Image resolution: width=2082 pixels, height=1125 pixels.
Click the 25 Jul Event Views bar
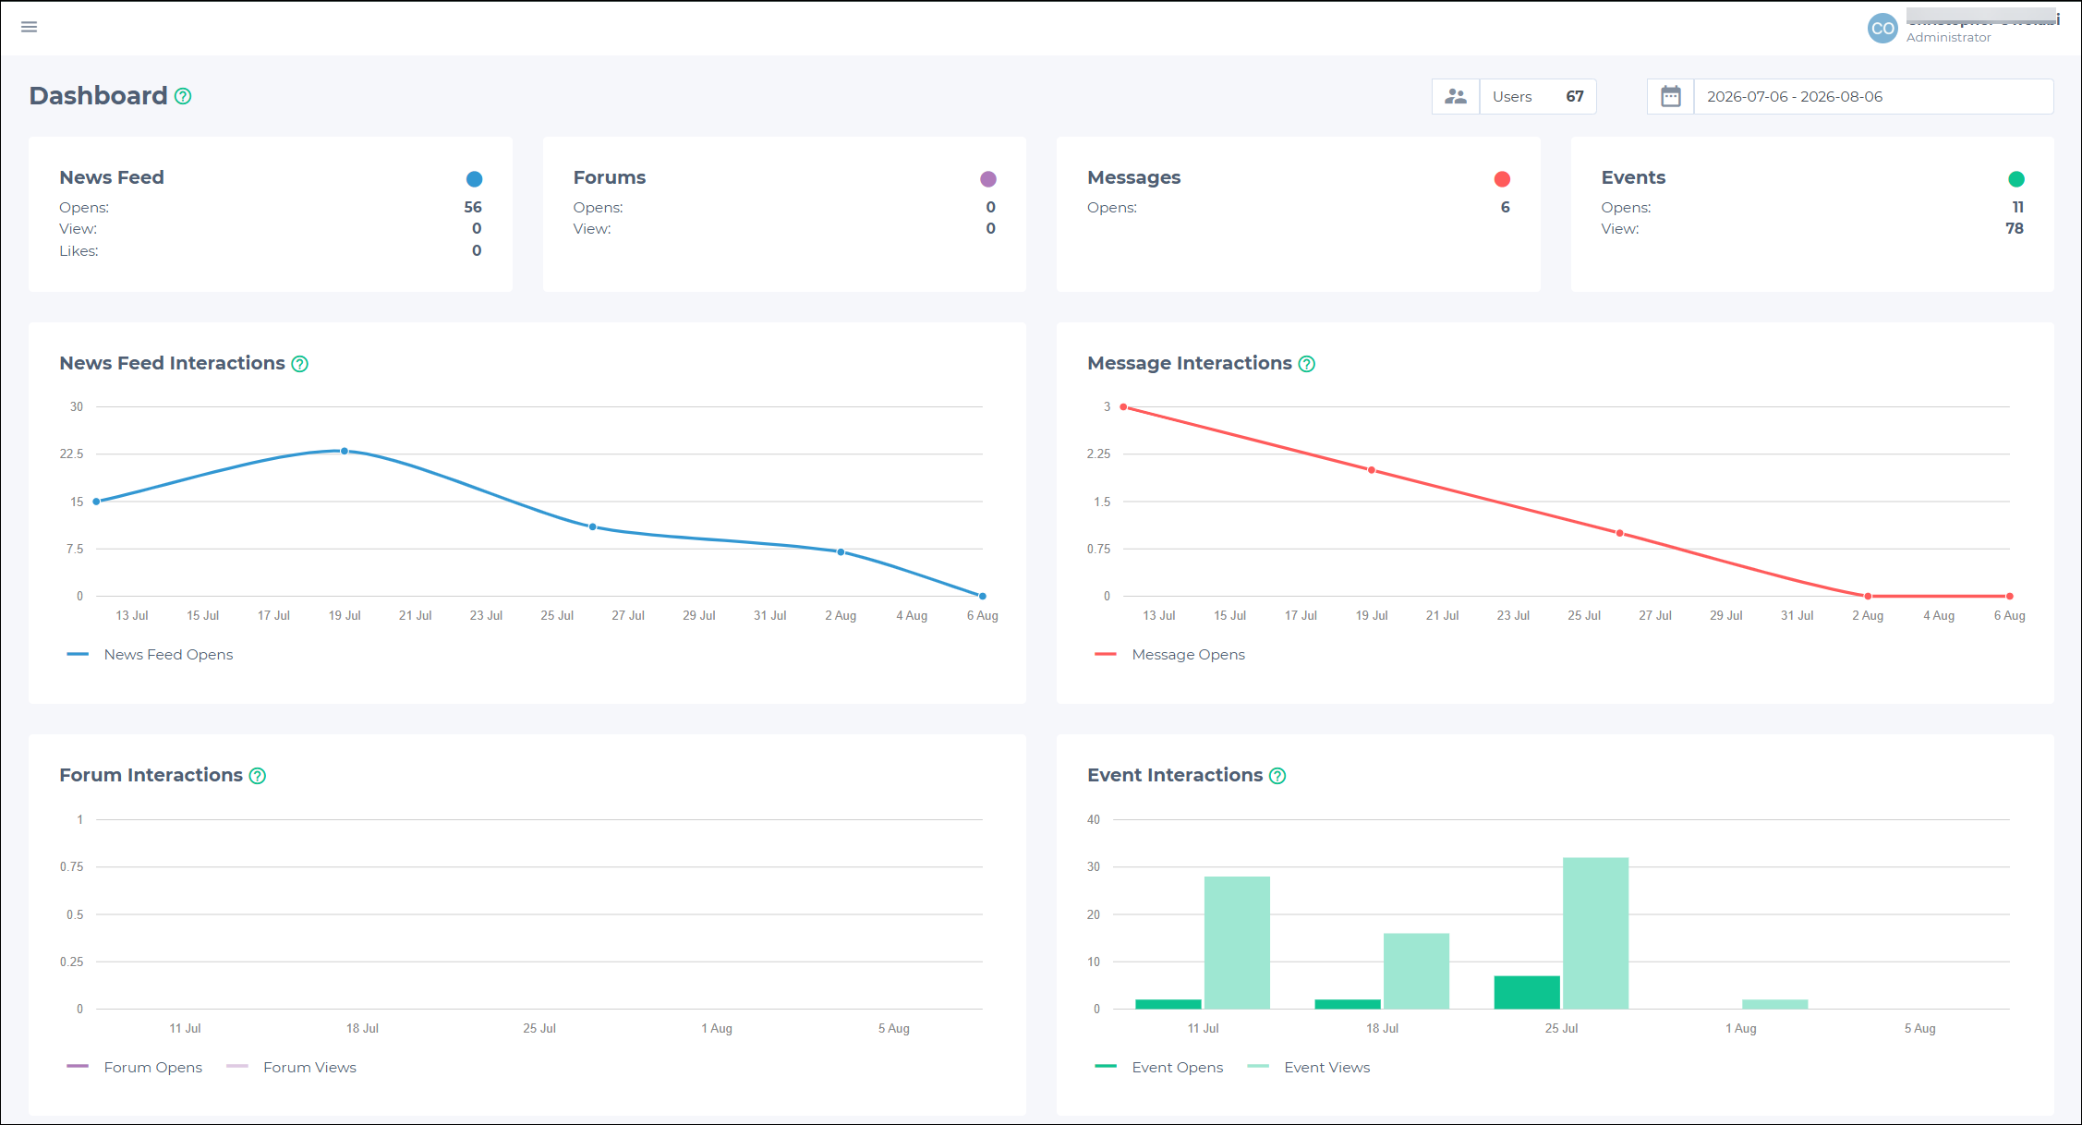(1595, 933)
